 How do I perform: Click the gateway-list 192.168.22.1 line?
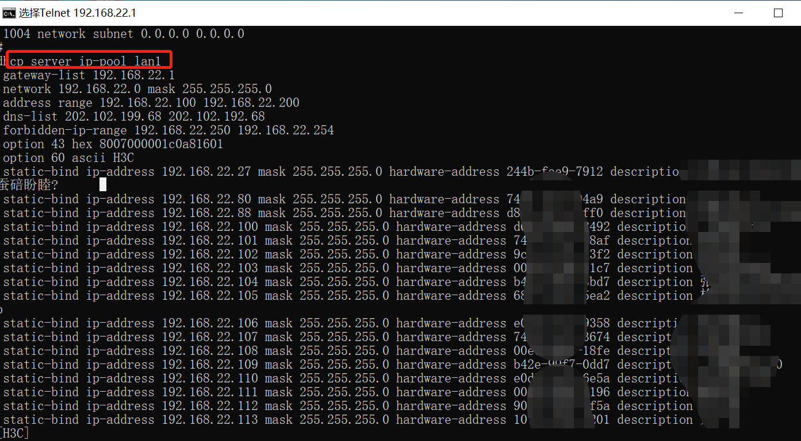click(x=89, y=75)
